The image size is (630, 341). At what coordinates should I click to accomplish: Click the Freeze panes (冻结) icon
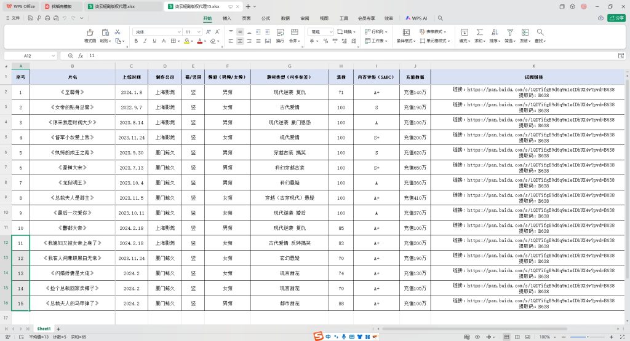pos(525,33)
